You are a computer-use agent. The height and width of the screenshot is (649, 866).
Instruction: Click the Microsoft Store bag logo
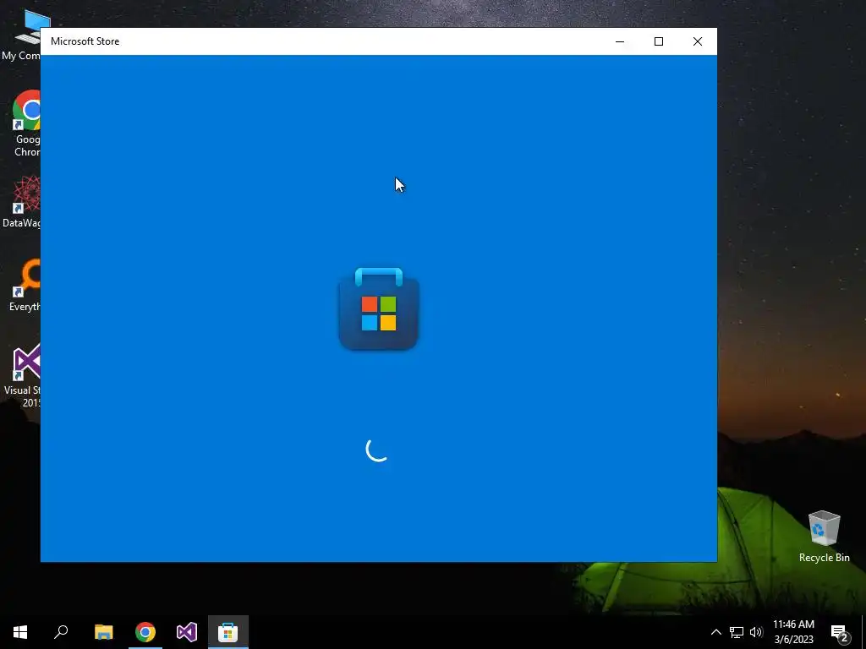click(x=378, y=308)
